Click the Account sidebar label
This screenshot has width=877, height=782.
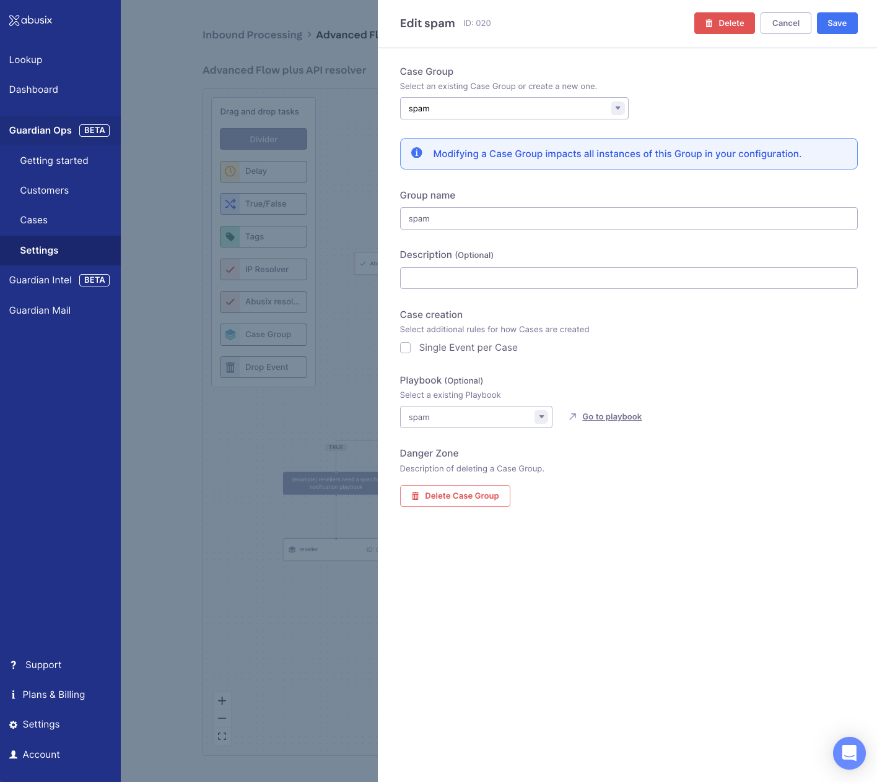tap(41, 755)
